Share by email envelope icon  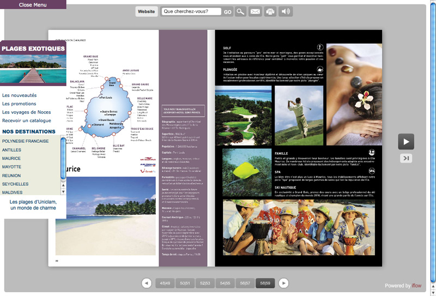[x=255, y=11]
